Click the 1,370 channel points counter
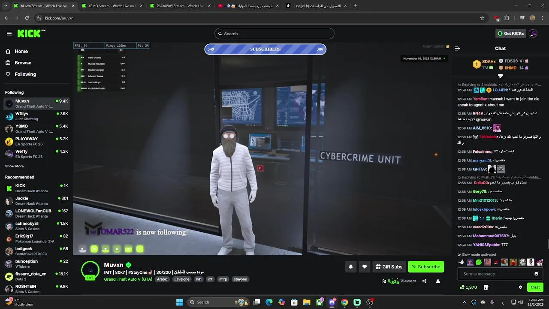Screen dimensions: 549x309 [468, 287]
